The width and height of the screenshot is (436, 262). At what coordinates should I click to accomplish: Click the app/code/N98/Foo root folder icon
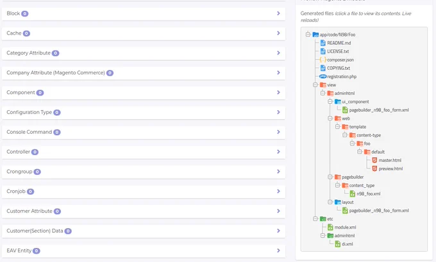(315, 35)
